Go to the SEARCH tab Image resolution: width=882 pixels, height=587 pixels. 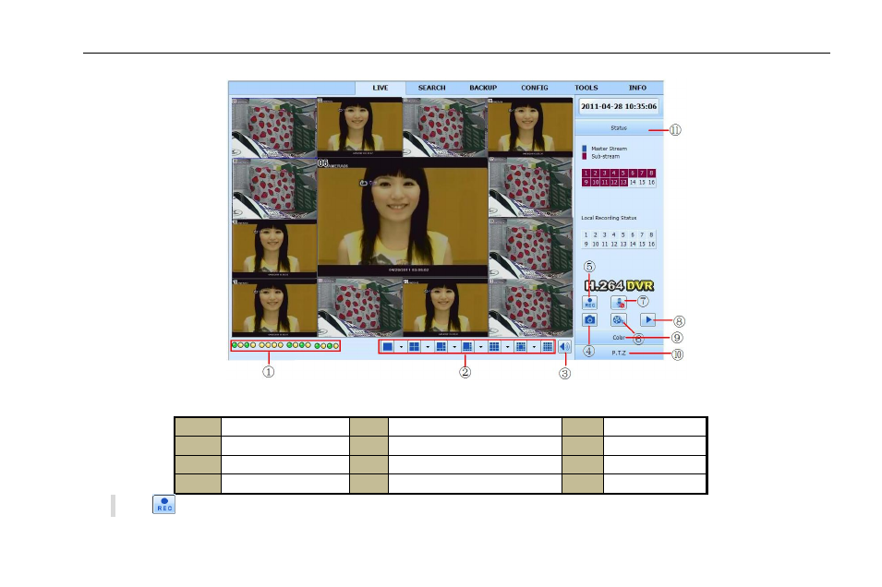431,88
